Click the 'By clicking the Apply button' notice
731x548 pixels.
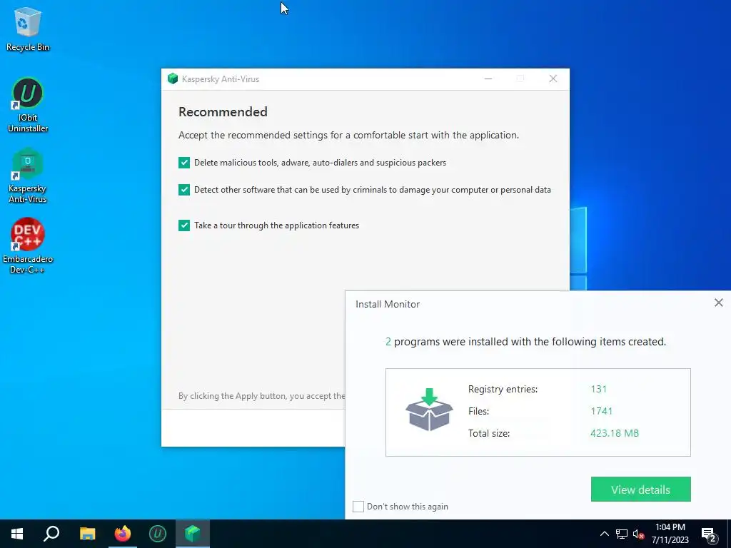[261, 396]
